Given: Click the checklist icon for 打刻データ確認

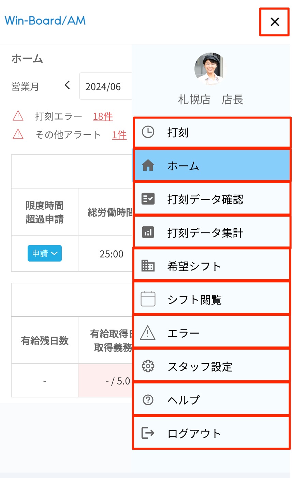Looking at the screenshot, I should pos(148,199).
